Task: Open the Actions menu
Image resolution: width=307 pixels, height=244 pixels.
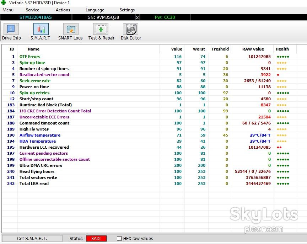Action: [x=63, y=10]
